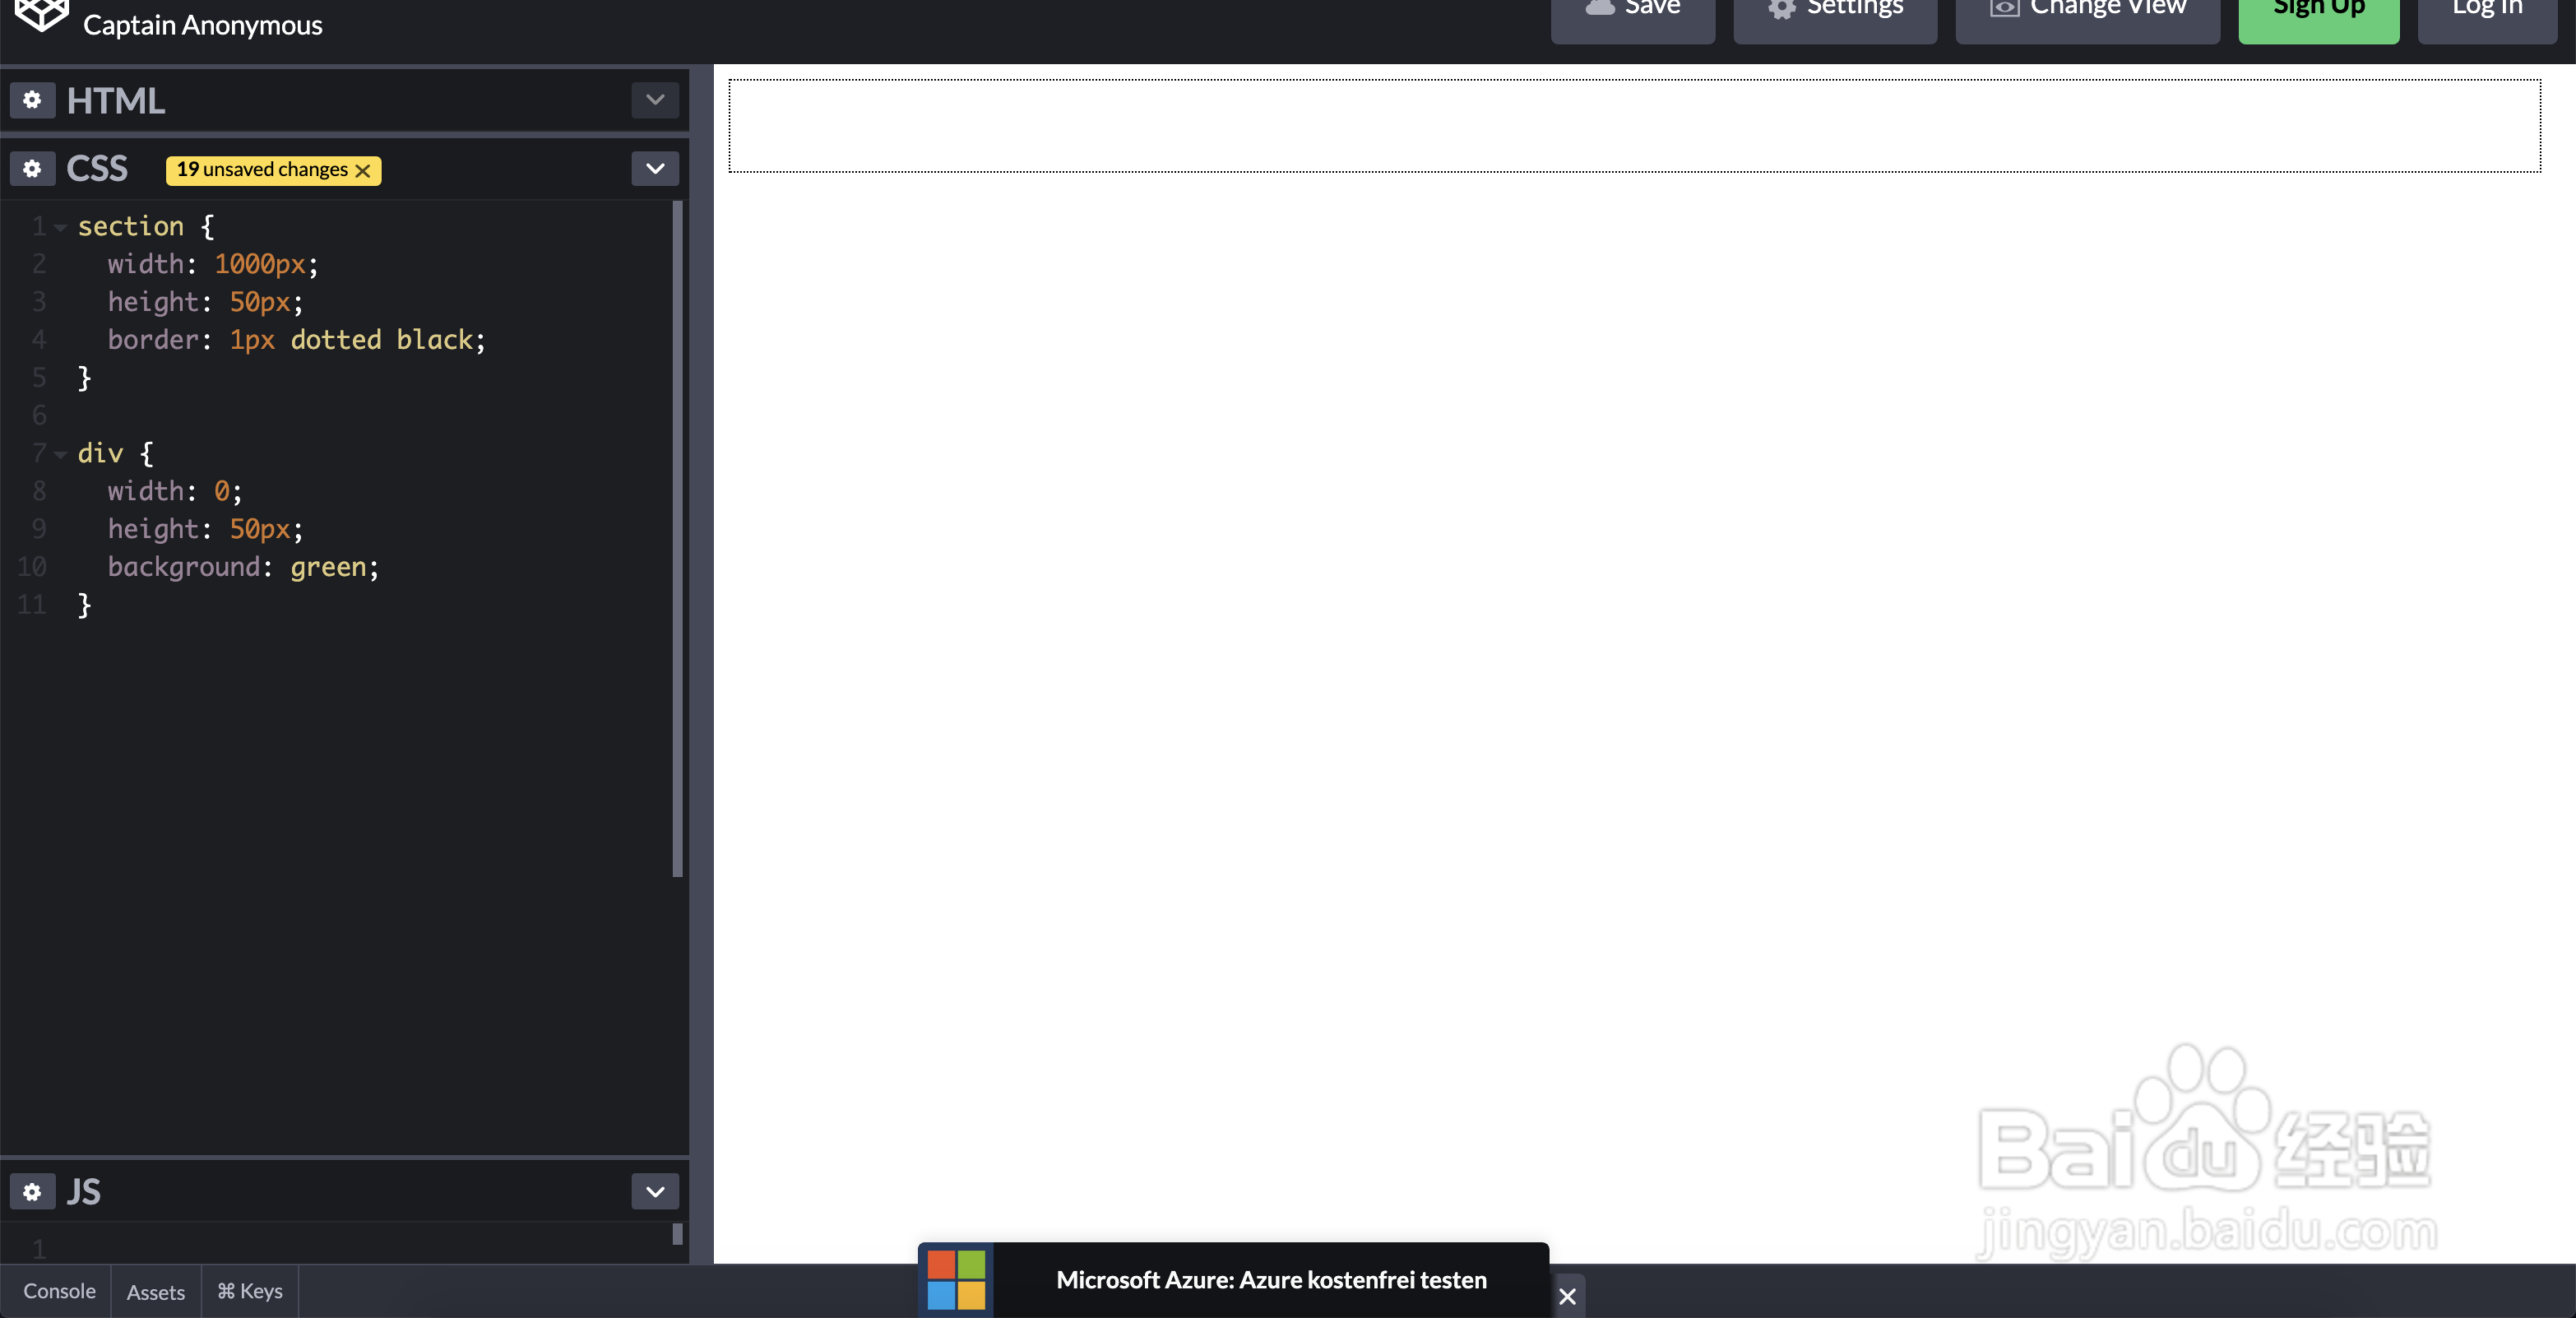Close the Microsoft Azure ad banner
This screenshot has width=2576, height=1318.
click(1567, 1296)
